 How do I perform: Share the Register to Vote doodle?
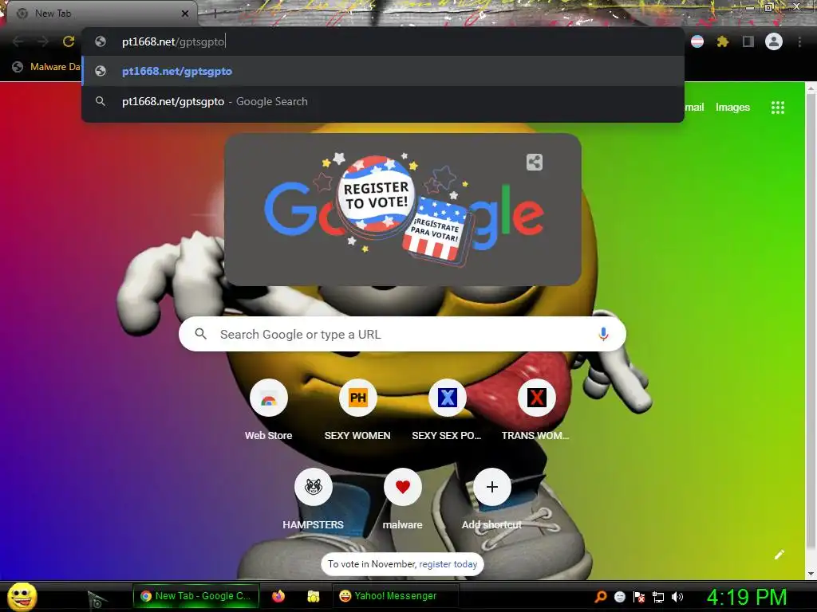(x=534, y=163)
